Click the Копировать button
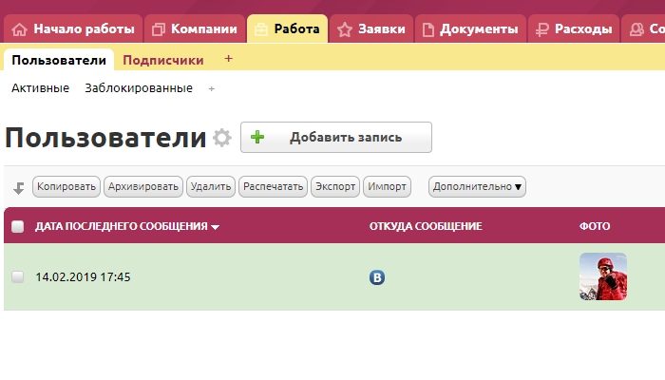Image resolution: width=665 pixels, height=380 pixels. [x=66, y=186]
